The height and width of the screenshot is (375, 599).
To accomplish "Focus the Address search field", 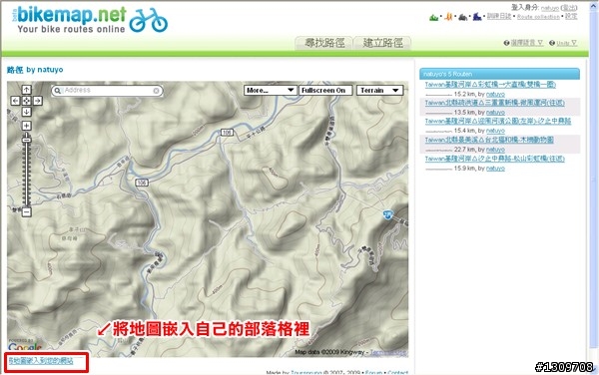I will click(108, 91).
